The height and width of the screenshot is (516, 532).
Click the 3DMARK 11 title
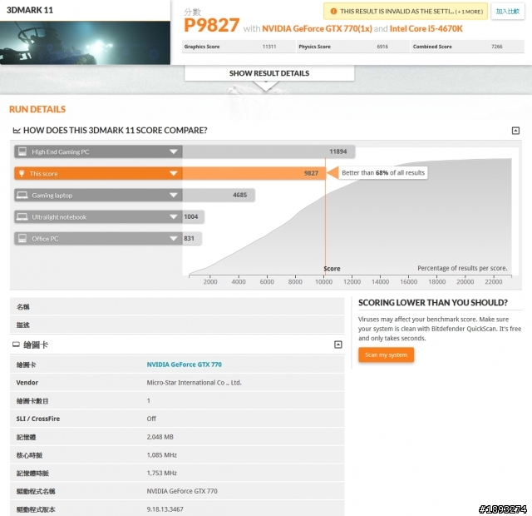pos(30,10)
